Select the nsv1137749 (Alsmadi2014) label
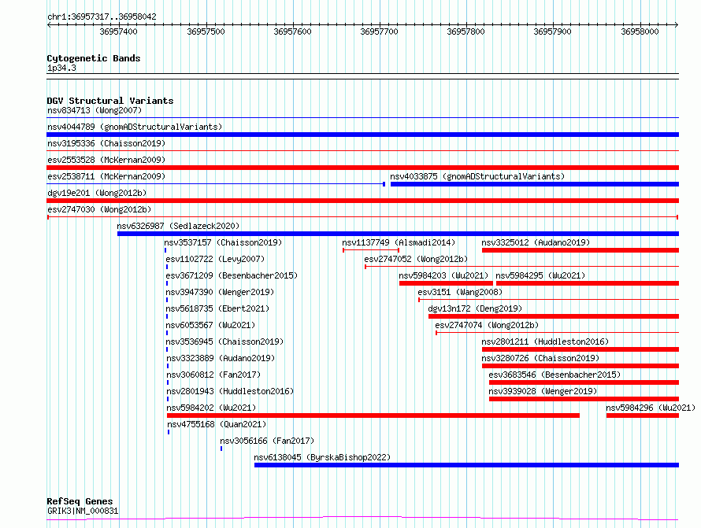 pos(399,242)
